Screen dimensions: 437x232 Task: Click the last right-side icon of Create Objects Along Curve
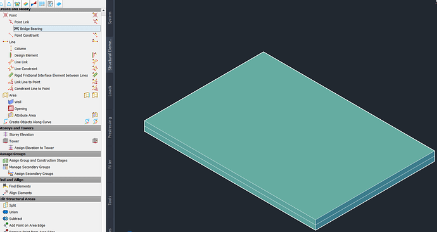click(x=95, y=122)
